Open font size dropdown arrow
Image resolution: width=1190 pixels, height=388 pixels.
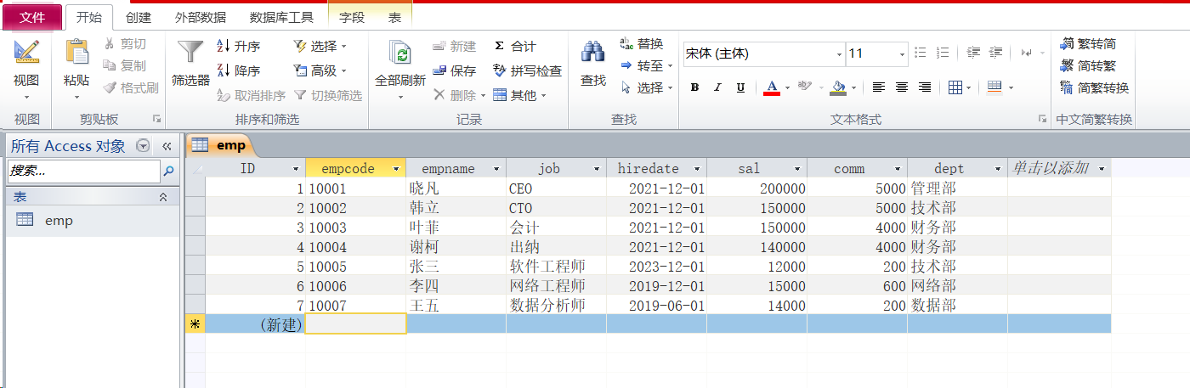point(902,53)
